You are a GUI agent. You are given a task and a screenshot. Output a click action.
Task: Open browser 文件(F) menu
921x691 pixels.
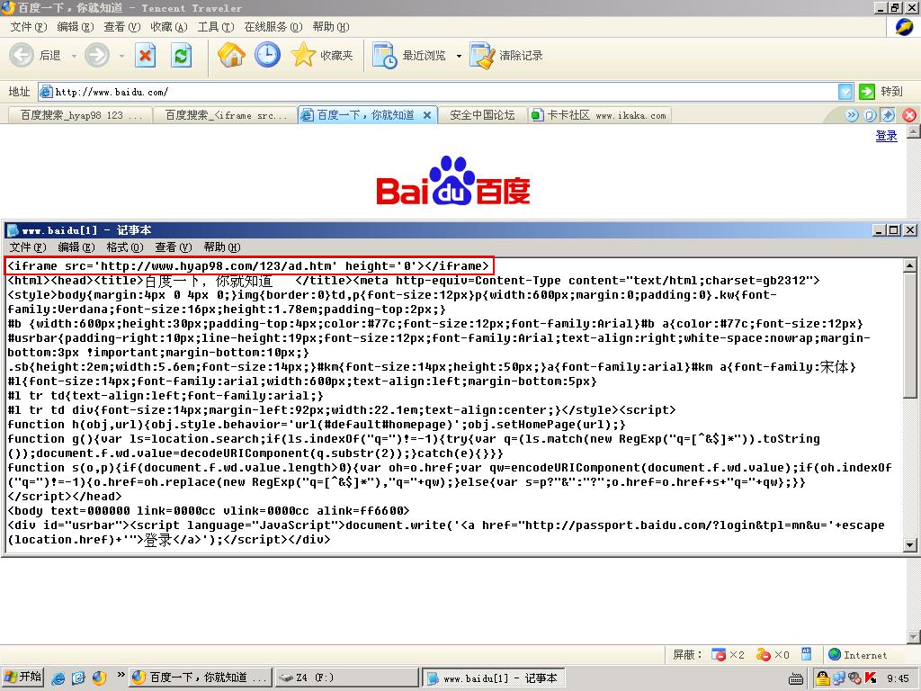28,27
